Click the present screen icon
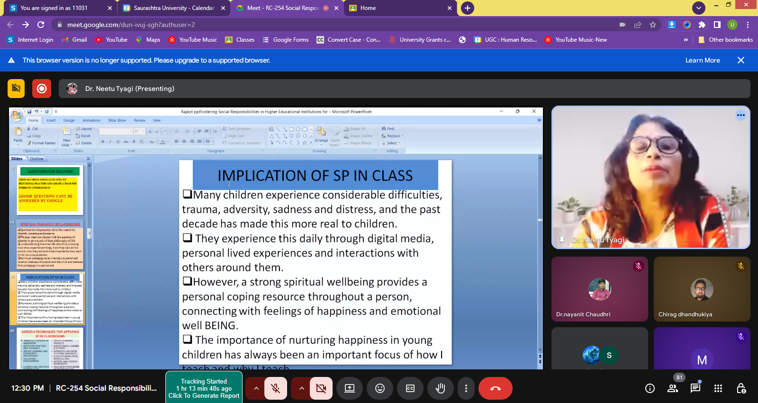Viewport: 758px width, 403px height. pos(349,388)
